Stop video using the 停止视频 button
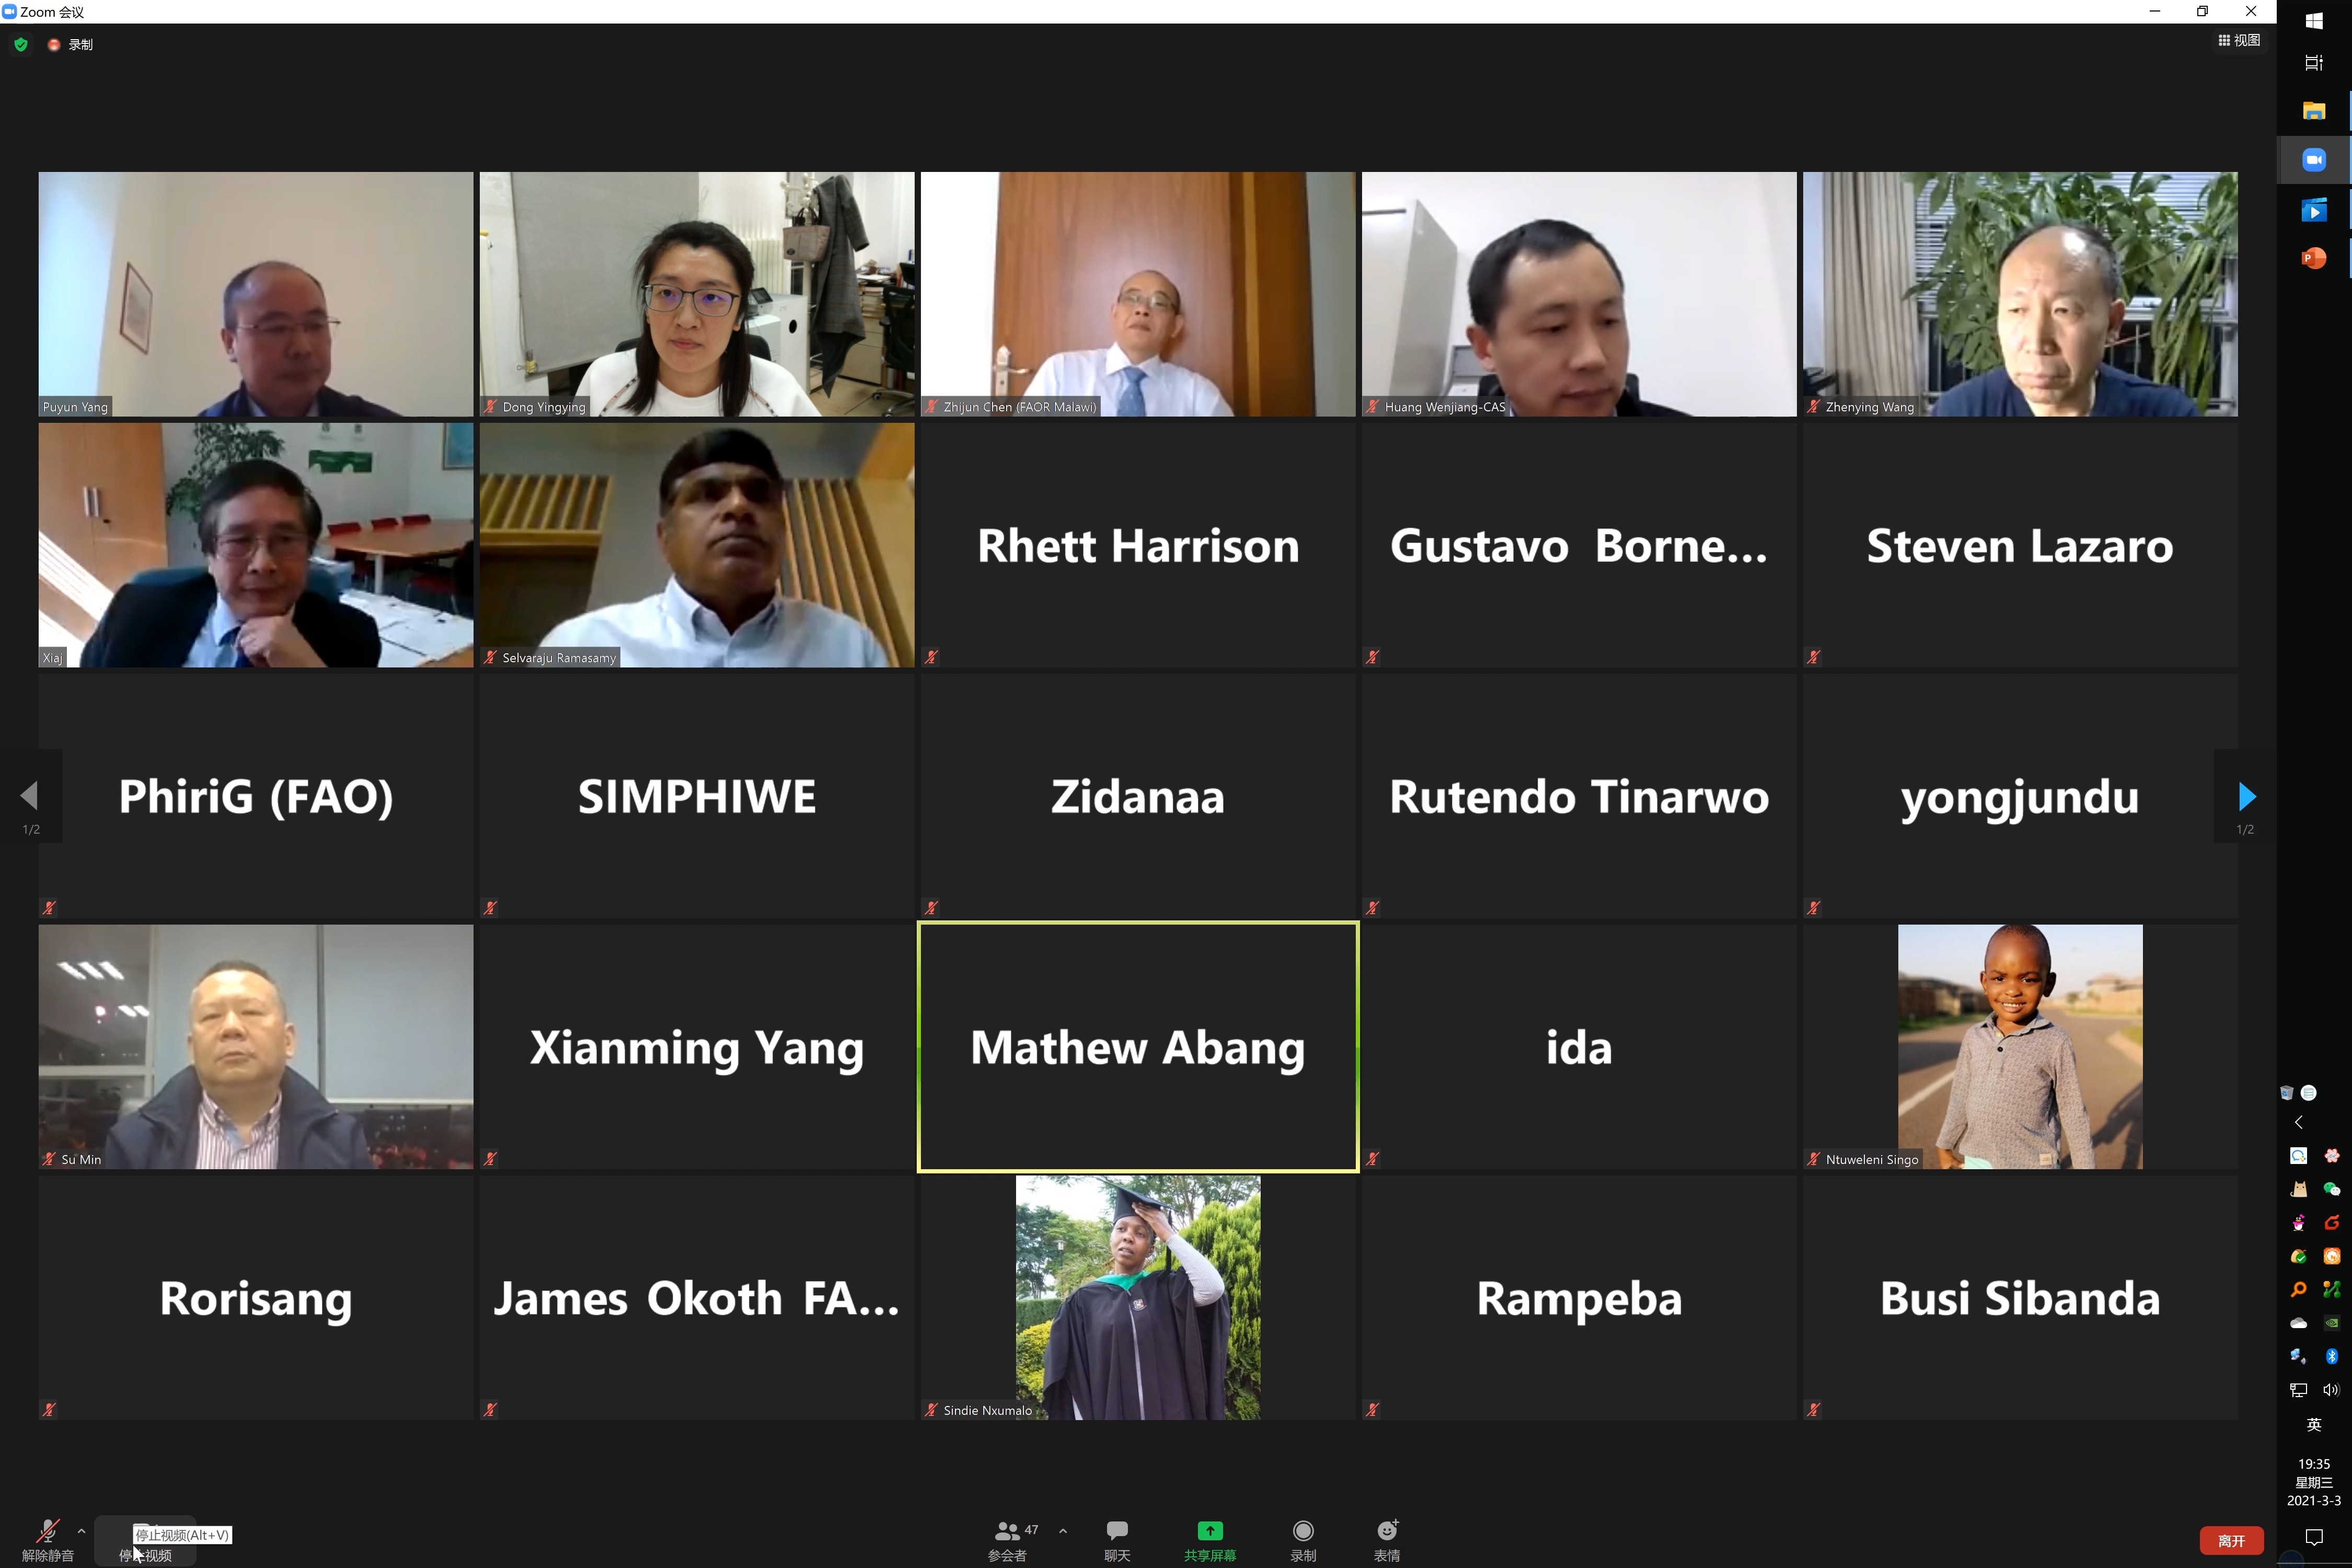Image resolution: width=2352 pixels, height=1568 pixels. (x=145, y=1541)
